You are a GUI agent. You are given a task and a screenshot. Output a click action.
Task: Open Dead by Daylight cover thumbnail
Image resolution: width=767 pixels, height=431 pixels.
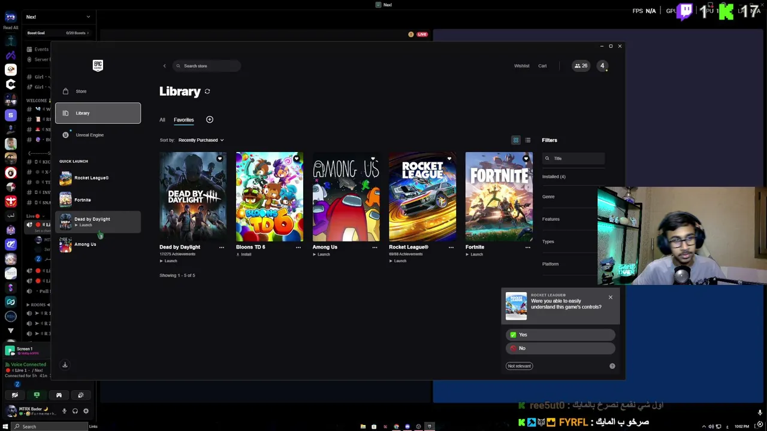(x=193, y=196)
